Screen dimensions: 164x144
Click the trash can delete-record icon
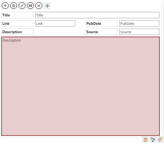click(x=14, y=6)
